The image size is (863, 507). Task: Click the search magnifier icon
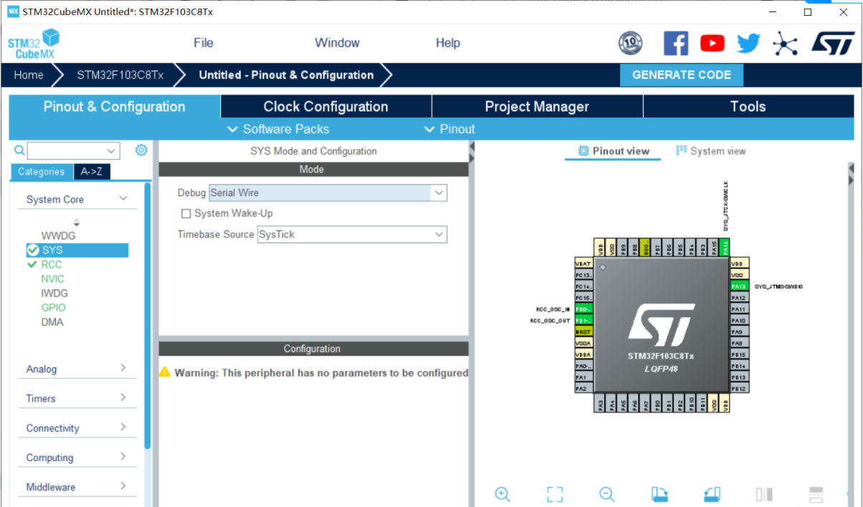pos(19,150)
